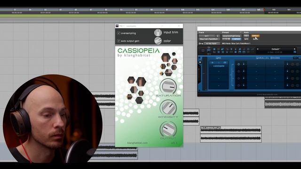Click the window icon above cassiopeia slot
This screenshot has height=169, width=301.
(225, 62)
